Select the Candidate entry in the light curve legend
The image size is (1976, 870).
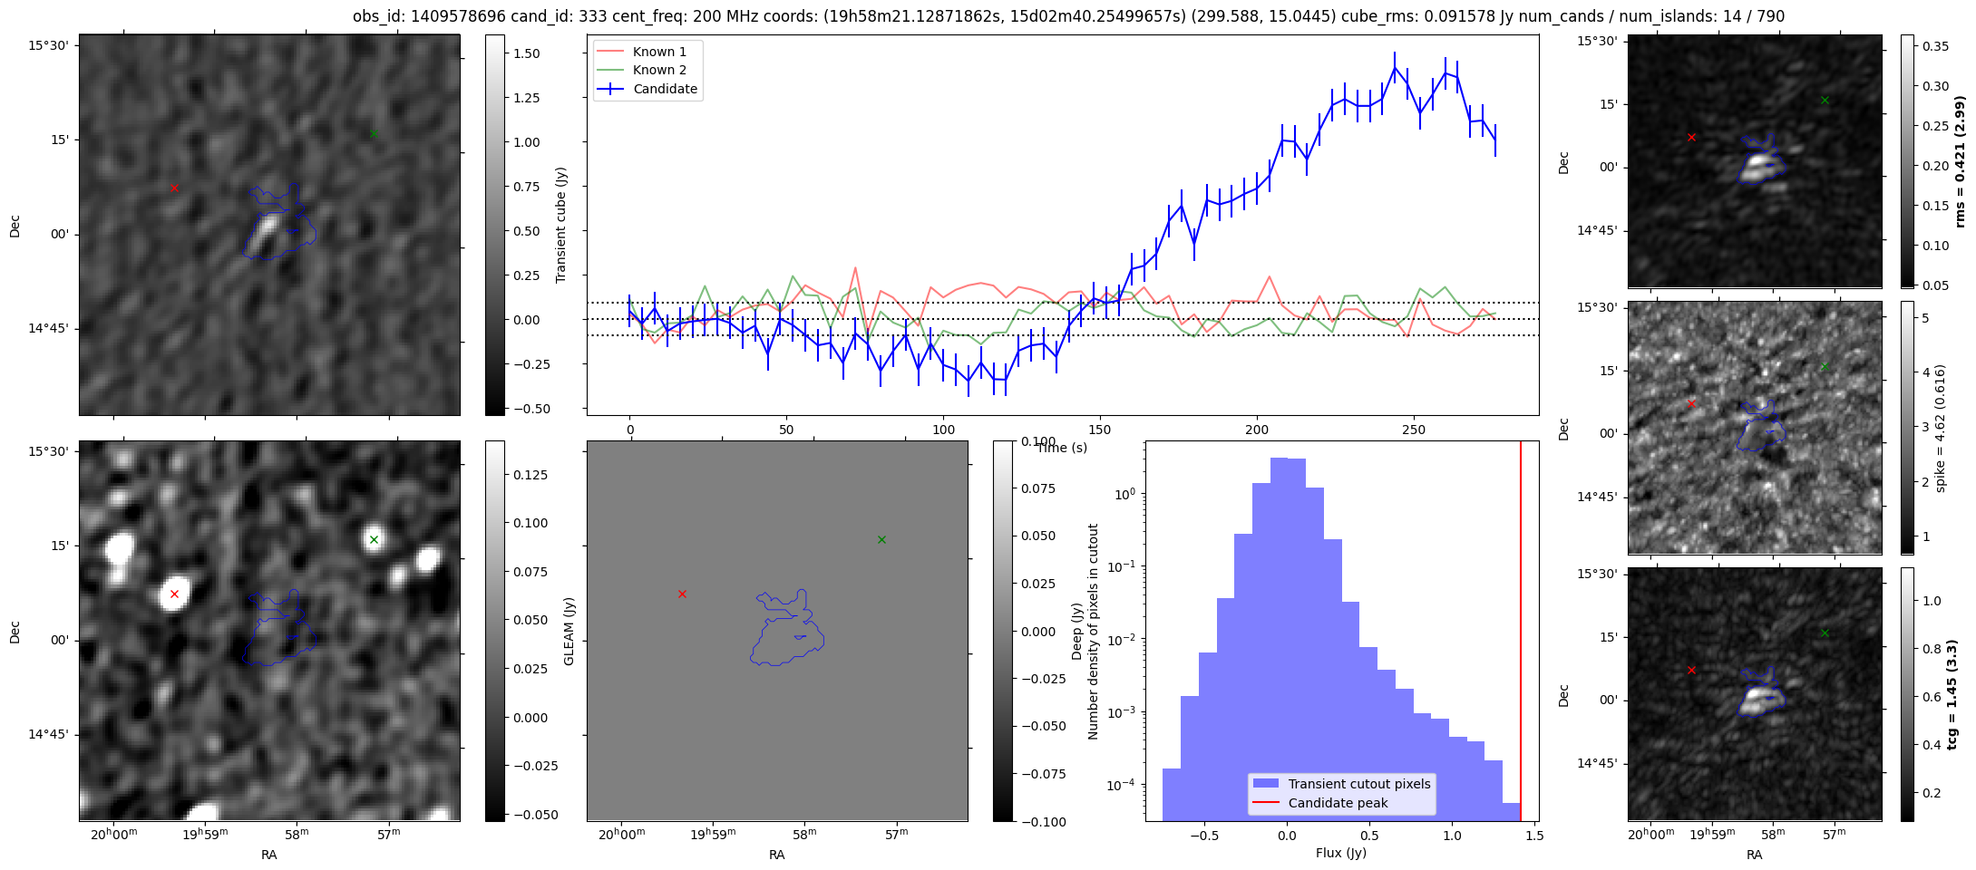pos(665,89)
